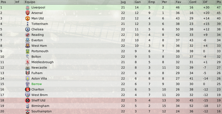This screenshot has height=114, width=222.
Task: Select the Everton team name
Action: [37, 40]
